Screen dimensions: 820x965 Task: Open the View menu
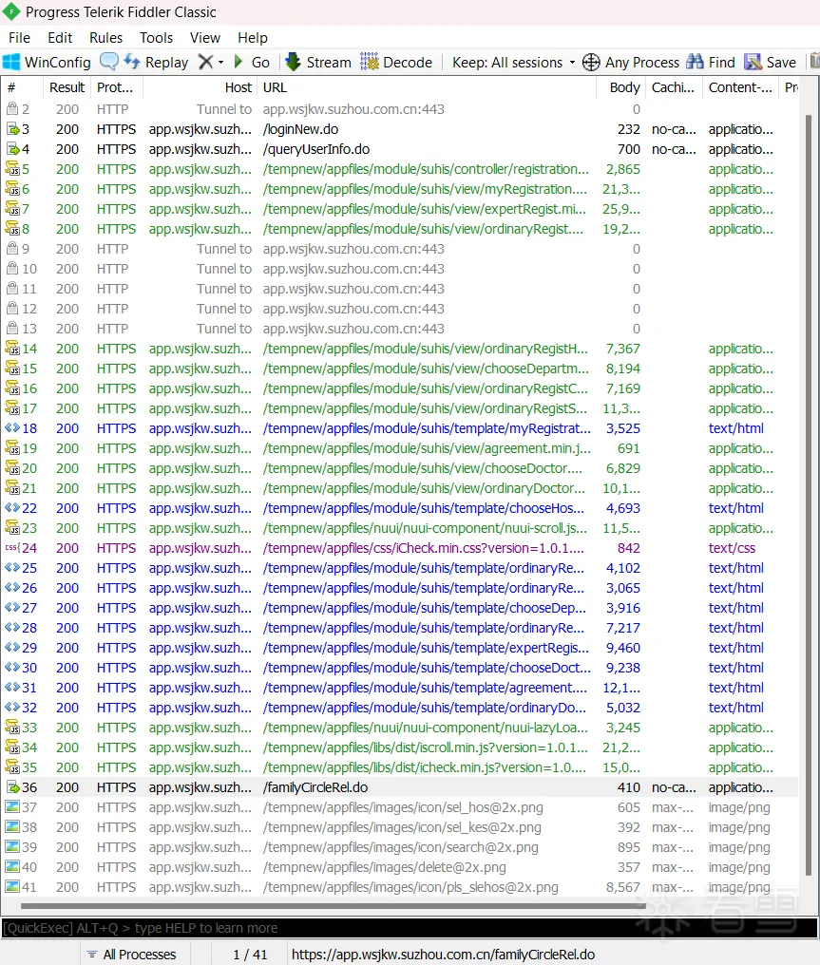(205, 38)
